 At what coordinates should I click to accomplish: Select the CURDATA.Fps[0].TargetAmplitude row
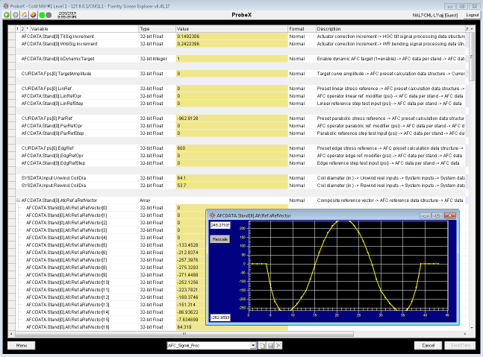240,74
